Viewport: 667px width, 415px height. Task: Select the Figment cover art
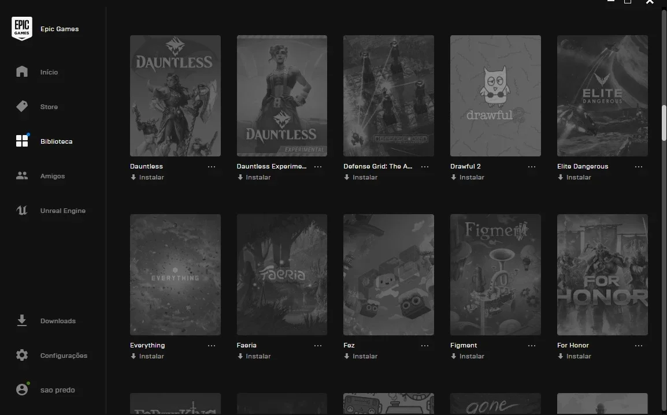click(x=495, y=274)
